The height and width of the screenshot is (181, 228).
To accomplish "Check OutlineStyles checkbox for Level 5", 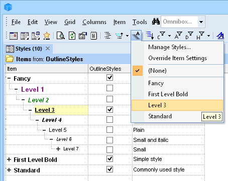I will click(x=109, y=130).
